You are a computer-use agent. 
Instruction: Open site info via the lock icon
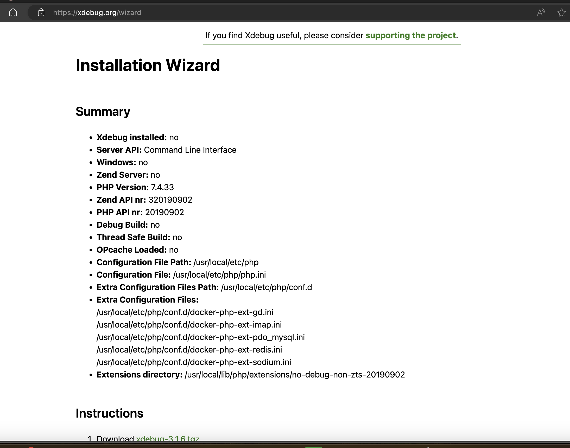41,12
